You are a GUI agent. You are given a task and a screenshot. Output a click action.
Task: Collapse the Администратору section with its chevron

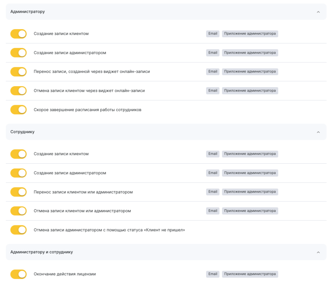click(x=318, y=12)
